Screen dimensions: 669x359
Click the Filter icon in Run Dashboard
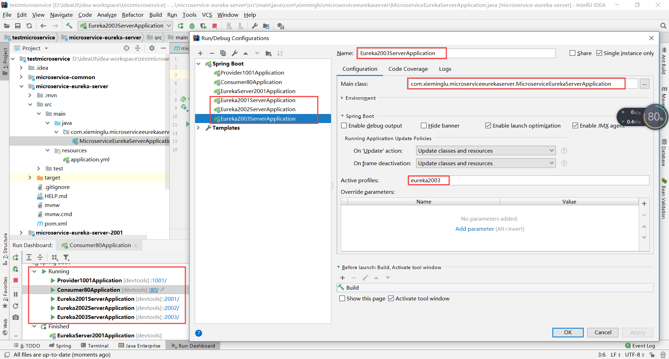(66, 258)
